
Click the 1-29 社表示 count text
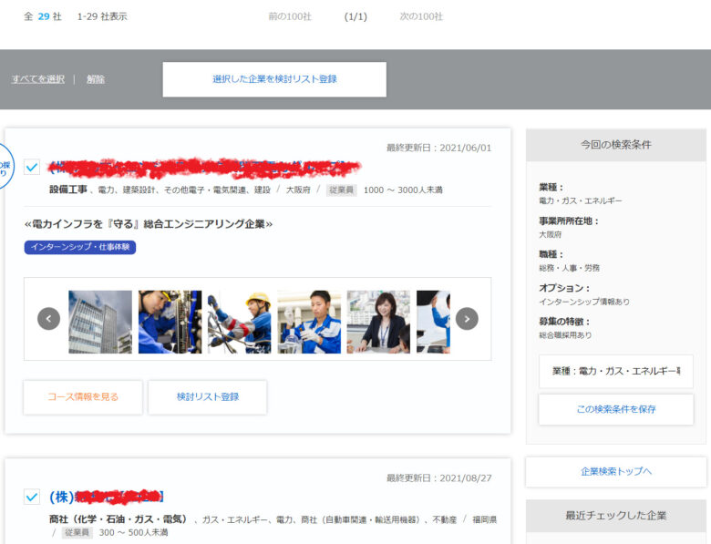pos(102,16)
